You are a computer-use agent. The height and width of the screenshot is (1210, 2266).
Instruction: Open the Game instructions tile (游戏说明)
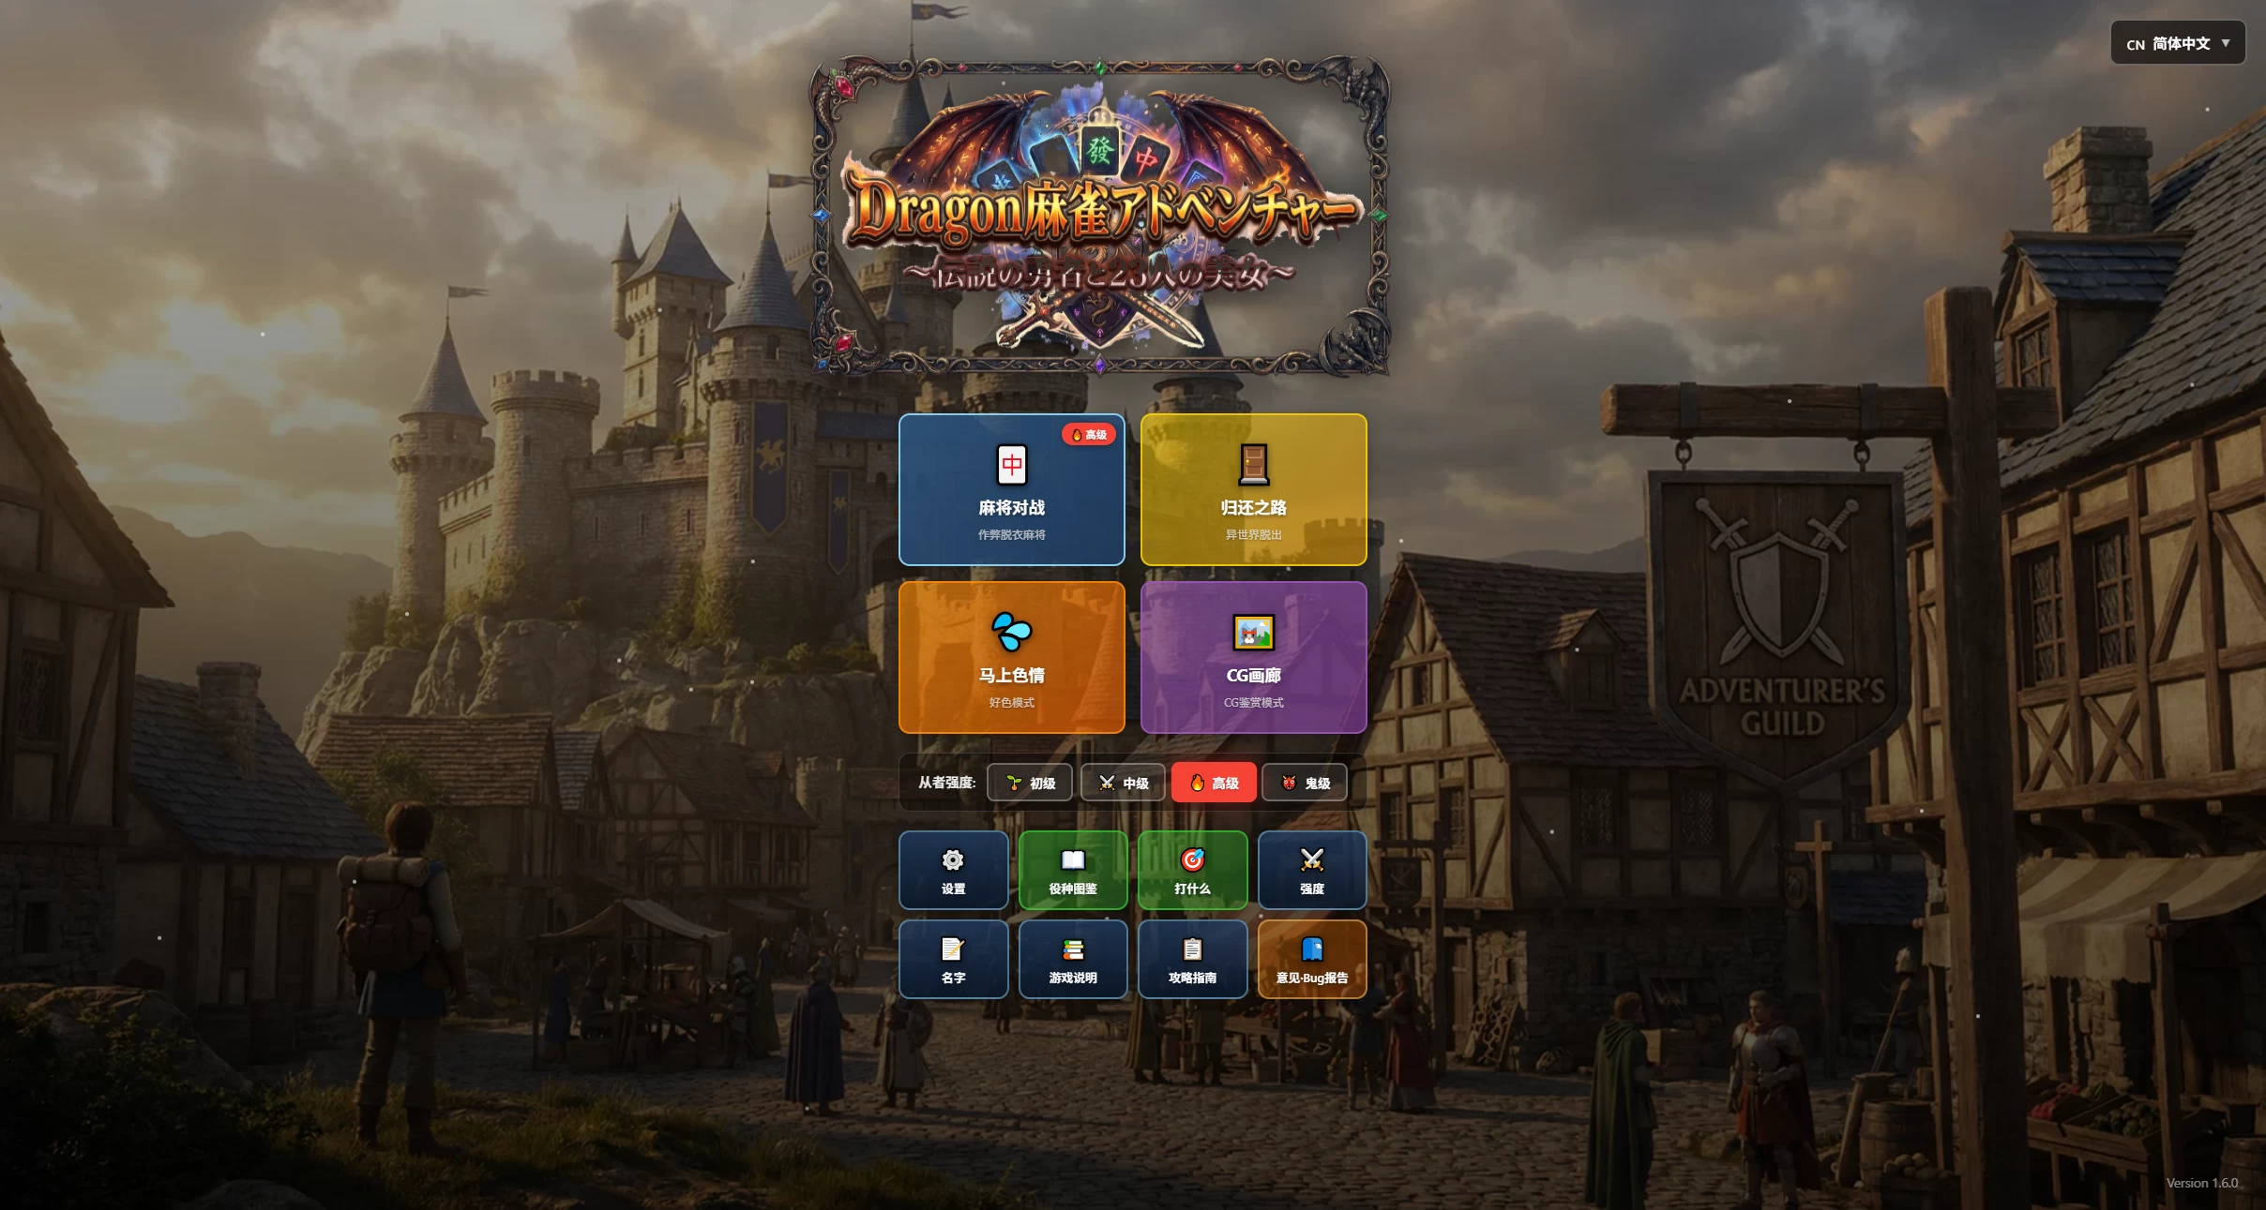tap(1072, 959)
